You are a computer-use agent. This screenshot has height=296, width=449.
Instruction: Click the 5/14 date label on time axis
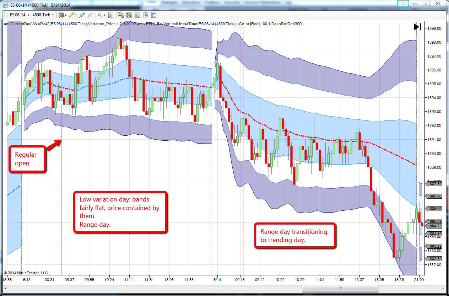click(217, 280)
